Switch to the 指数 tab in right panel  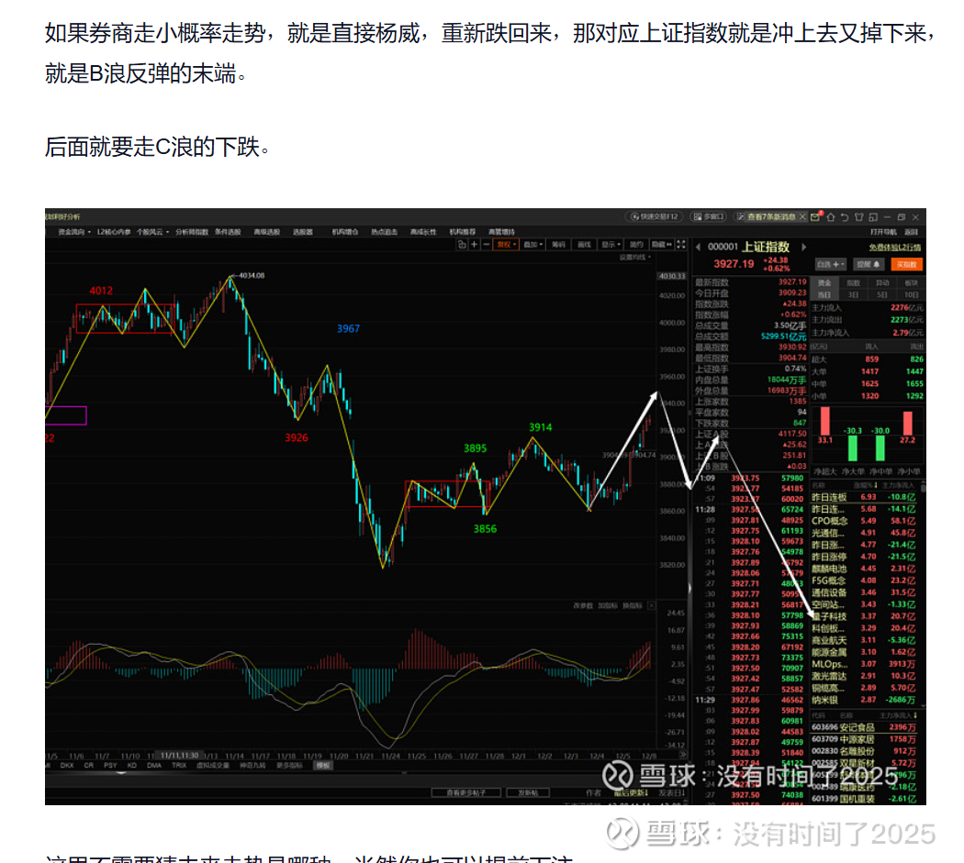tap(853, 283)
